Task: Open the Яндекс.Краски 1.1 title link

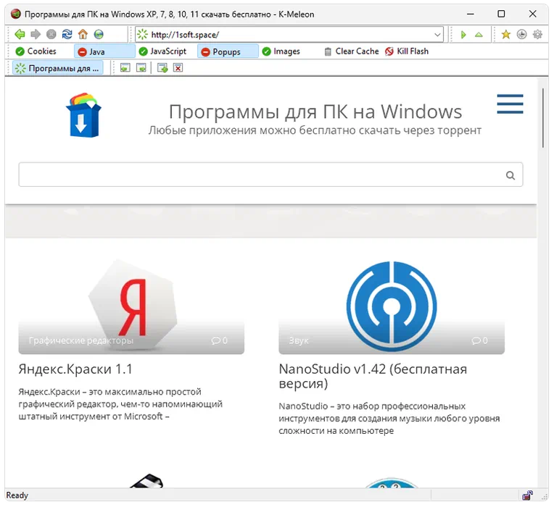Action: pyautogui.click(x=75, y=369)
